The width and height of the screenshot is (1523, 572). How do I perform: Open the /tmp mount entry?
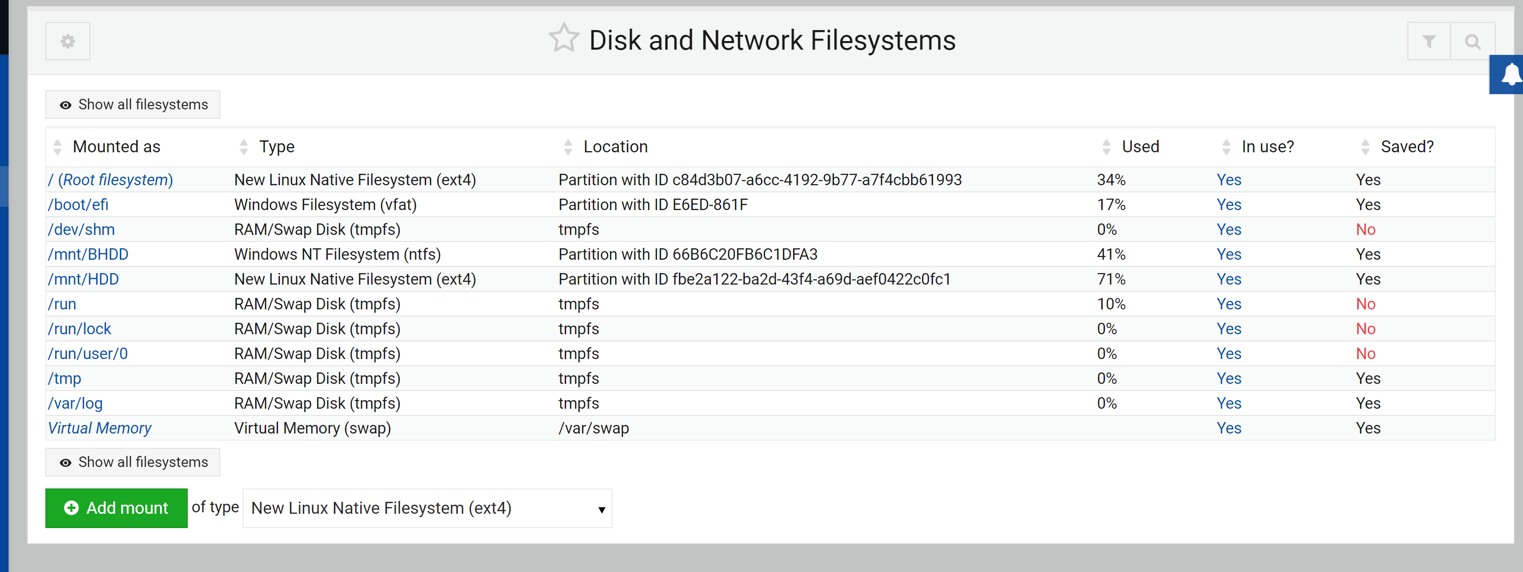64,378
